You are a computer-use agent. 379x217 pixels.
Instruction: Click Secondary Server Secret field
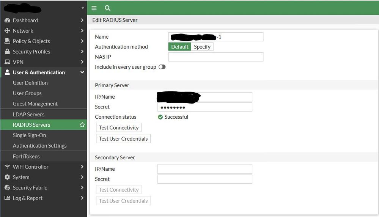click(205, 179)
